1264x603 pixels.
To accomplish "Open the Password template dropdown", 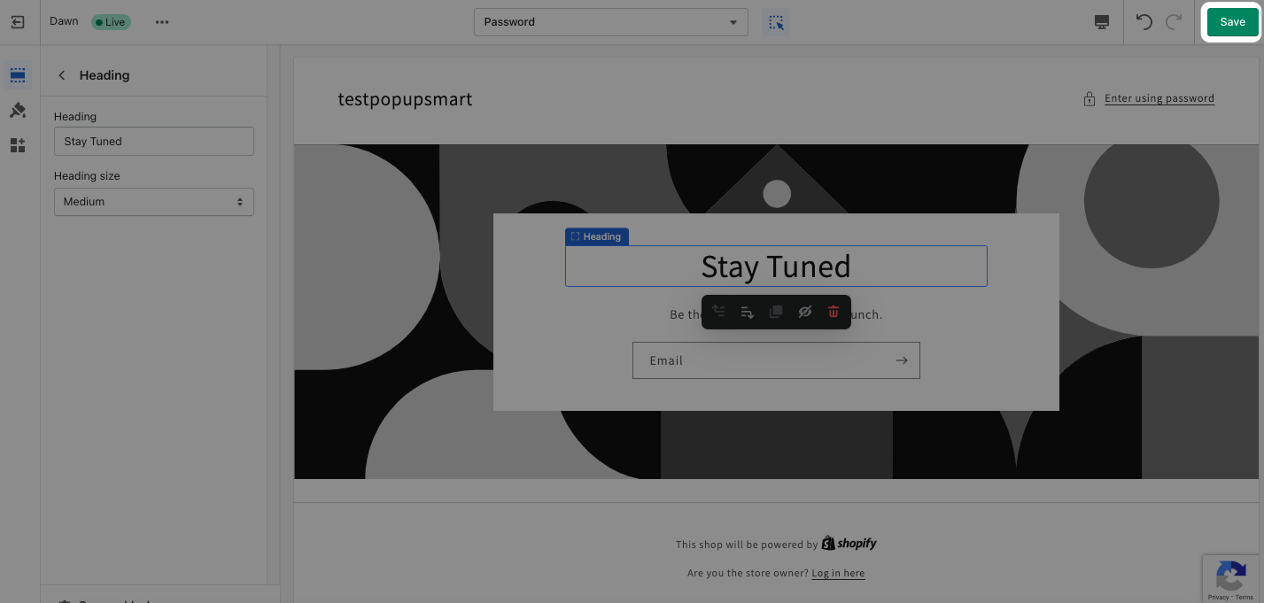I will (x=611, y=22).
